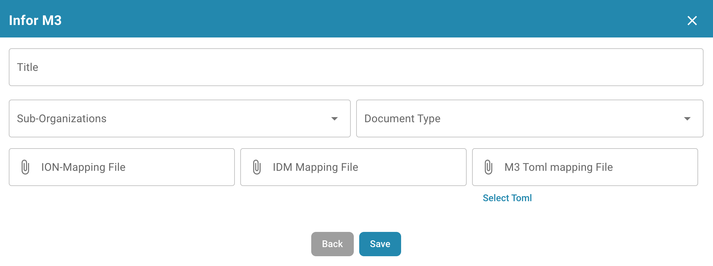Screen dimensions: 713x266
Task: Click the 'IDM Mapping File' label text
Action: click(x=315, y=167)
